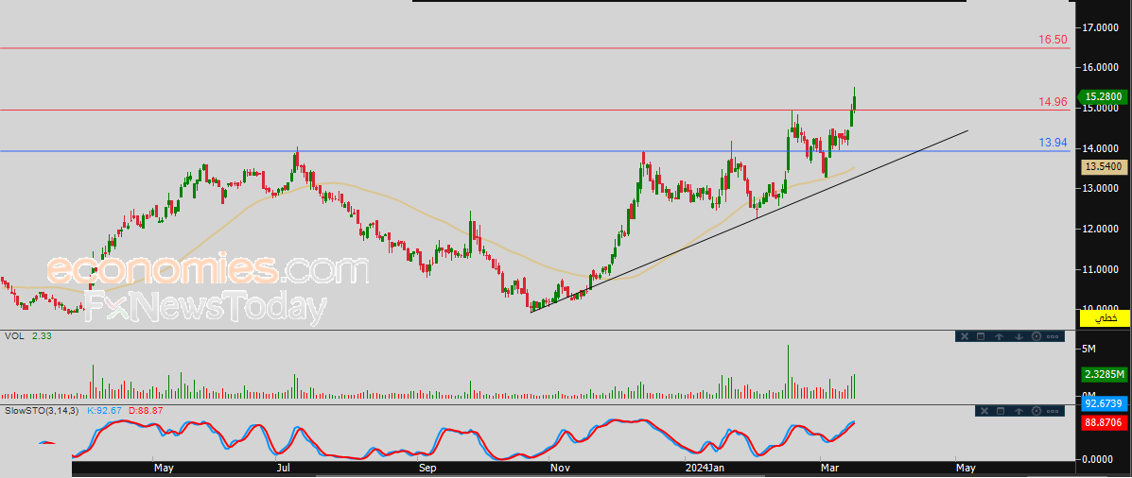The image size is (1132, 478).
Task: Click the 5M volume axis tick
Action: [x=1089, y=349]
